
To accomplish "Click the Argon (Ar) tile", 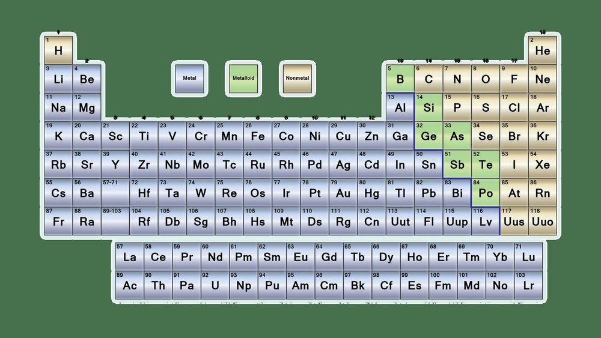I will click(x=542, y=107).
